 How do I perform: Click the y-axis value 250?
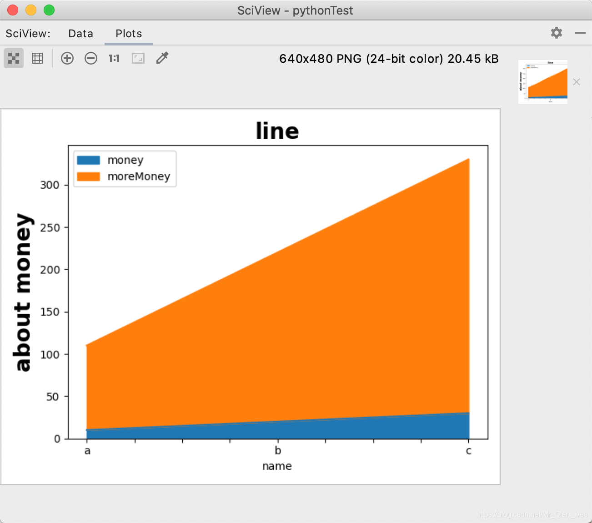50,227
